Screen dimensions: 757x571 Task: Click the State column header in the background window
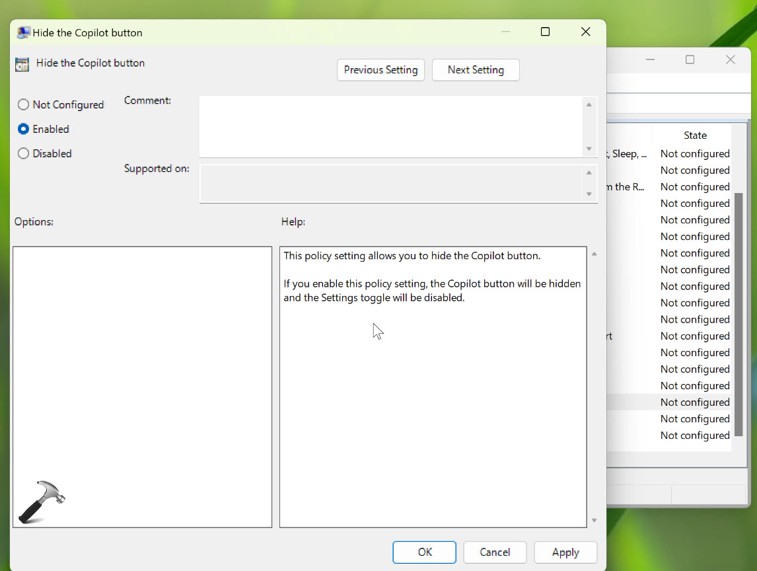(695, 135)
